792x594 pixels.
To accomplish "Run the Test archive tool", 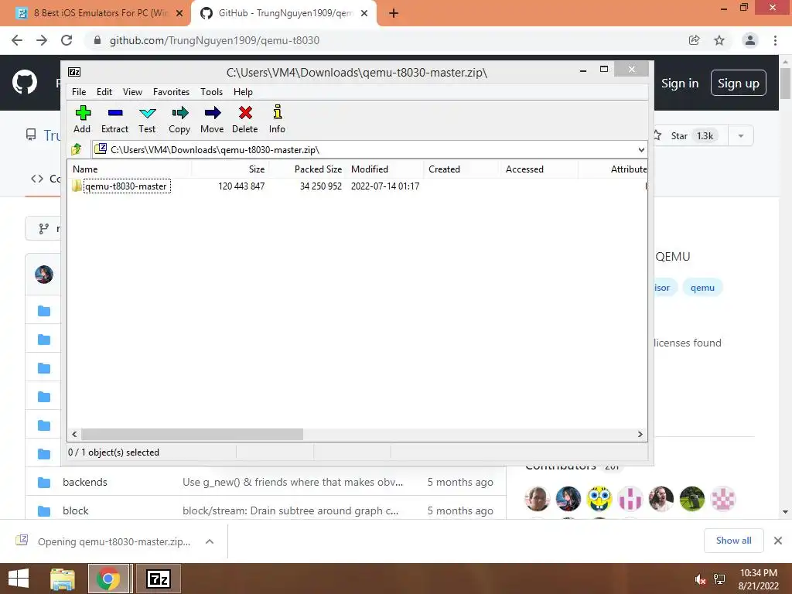I will (x=147, y=119).
